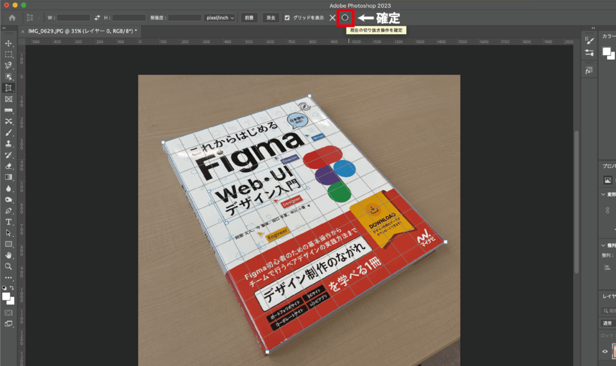Select the Eraser tool
Screen dimensions: 616x366
coord(8,166)
